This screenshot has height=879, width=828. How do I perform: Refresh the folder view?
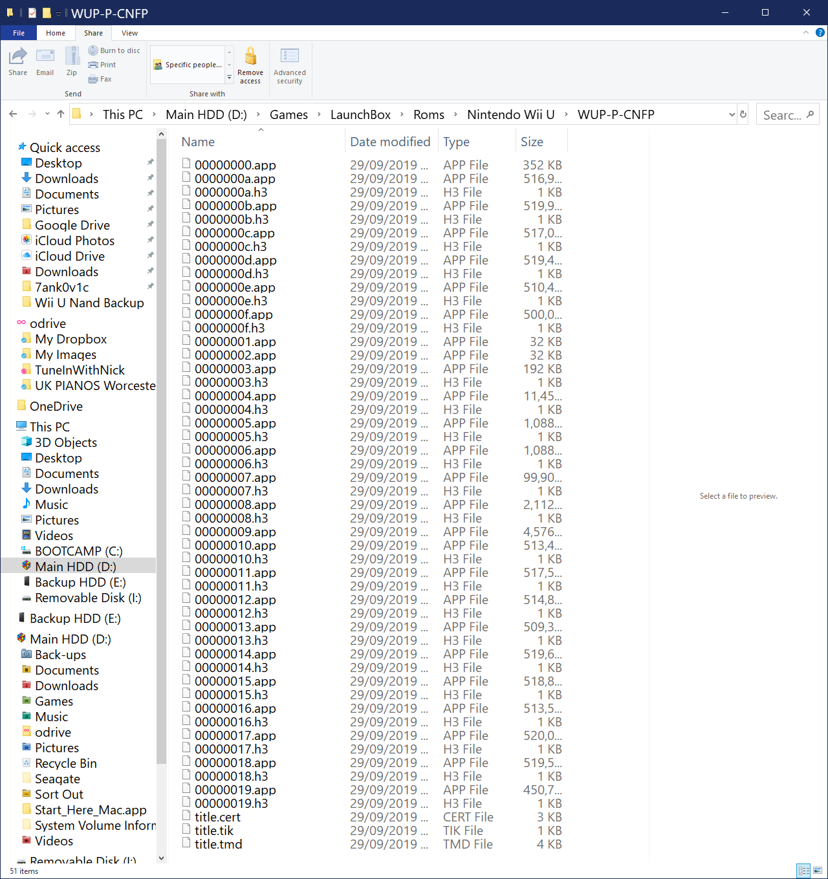coord(743,114)
